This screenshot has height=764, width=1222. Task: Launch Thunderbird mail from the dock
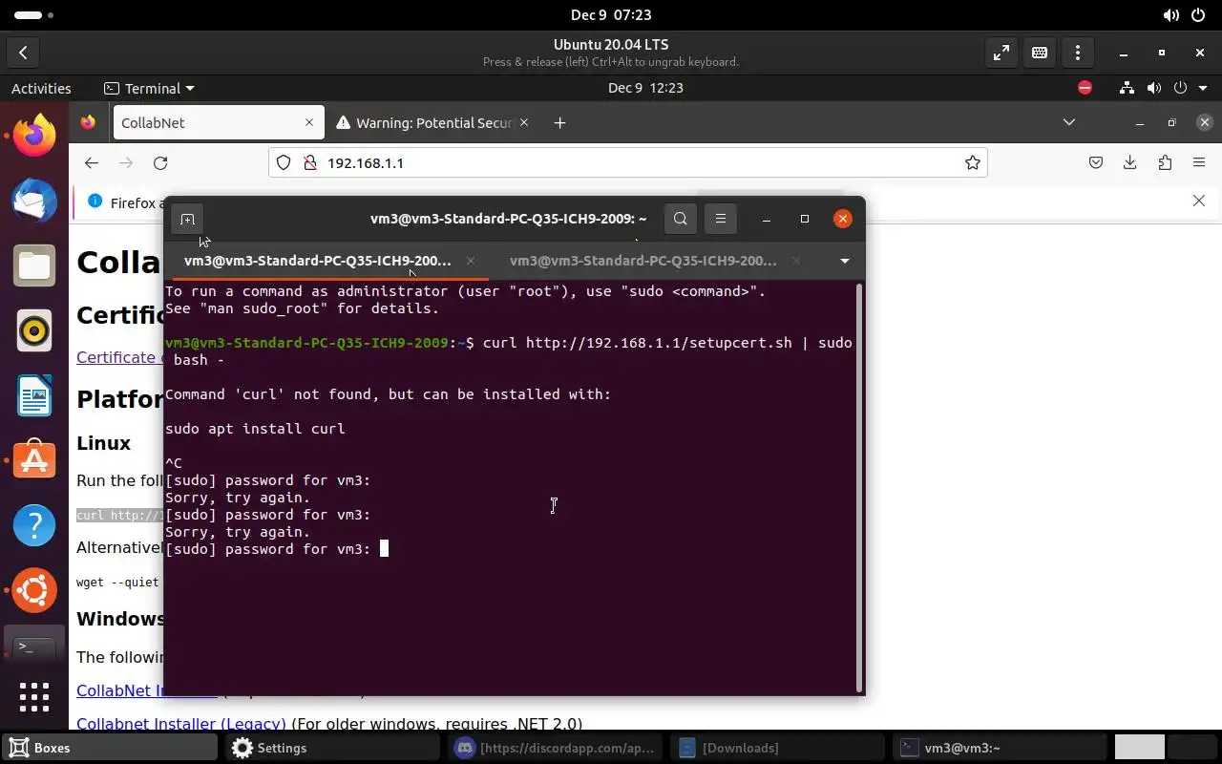tap(34, 200)
